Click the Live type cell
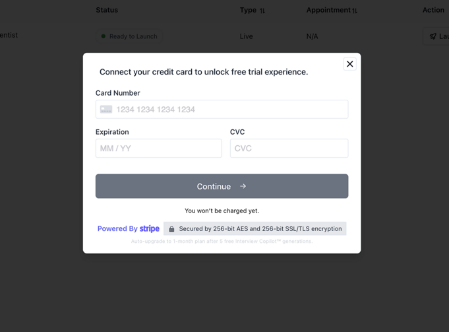 246,36
